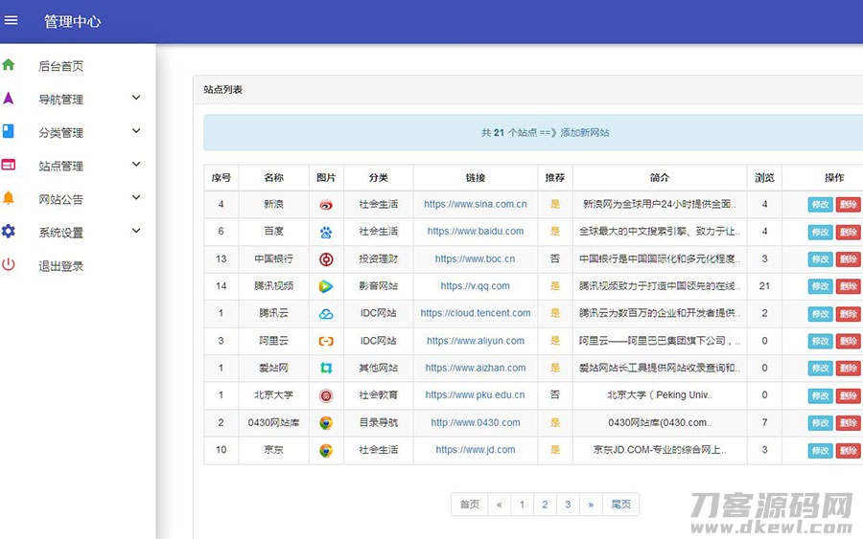Click 修改 button for 新浪 row

coord(820,205)
